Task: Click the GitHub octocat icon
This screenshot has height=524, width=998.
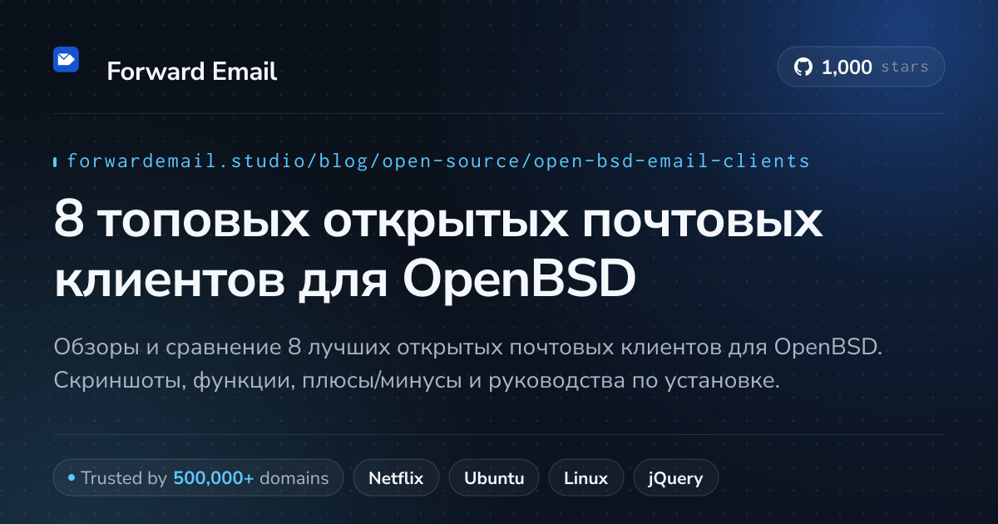Action: (x=803, y=67)
